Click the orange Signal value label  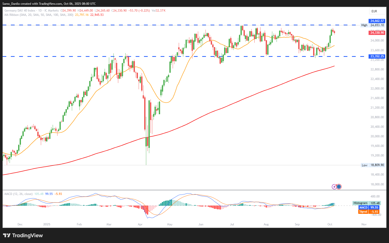click(369, 212)
